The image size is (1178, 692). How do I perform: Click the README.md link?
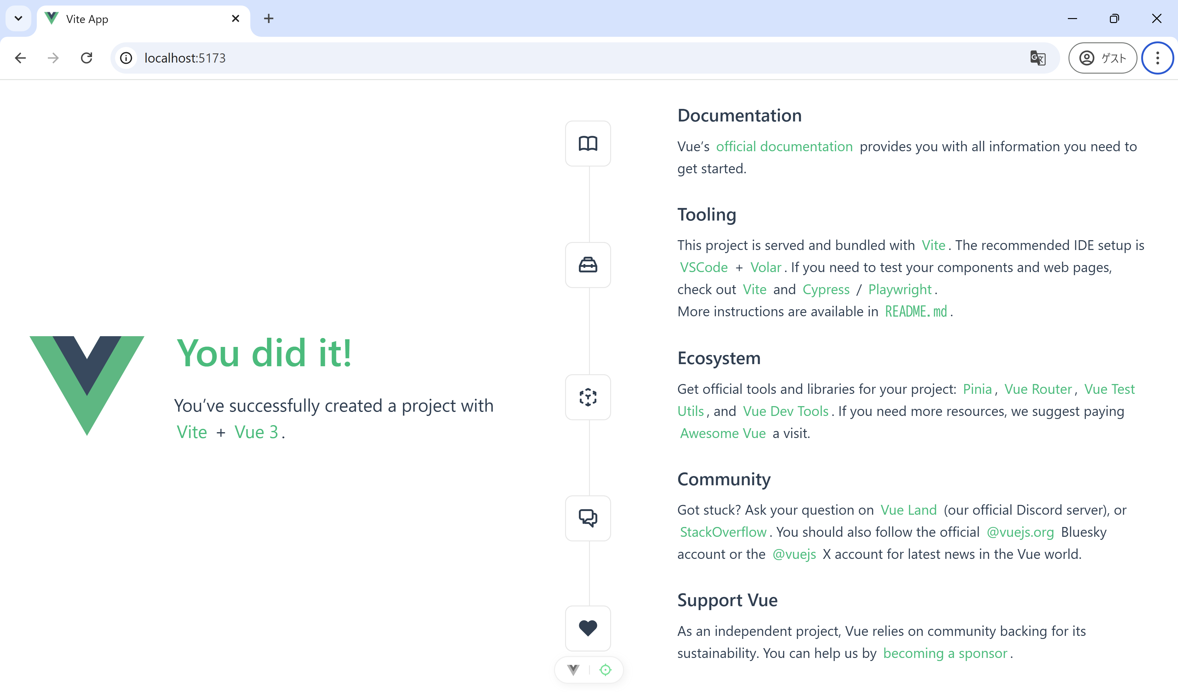point(916,311)
